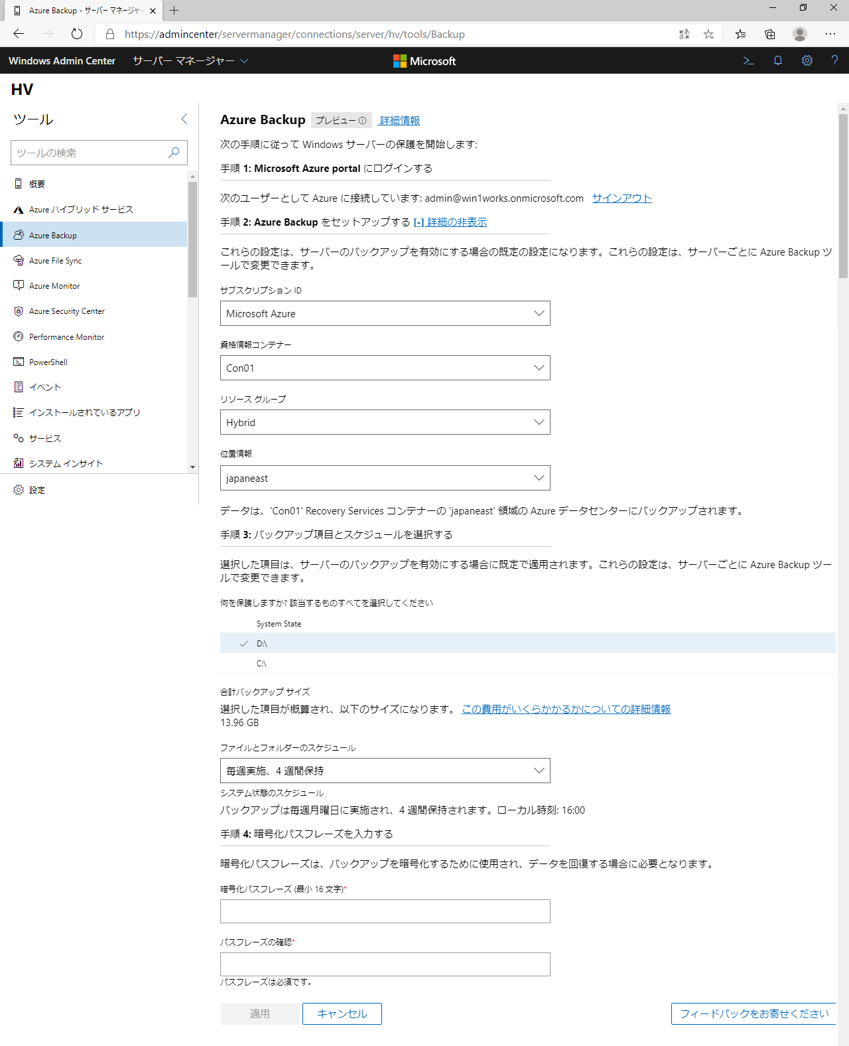
Task: Open the Performance Monitor tool
Action: point(94,336)
